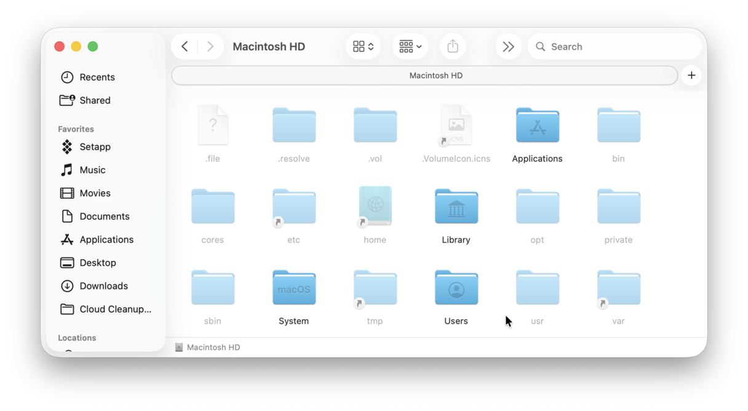Click the Favorites section header
748x411 pixels.
[x=76, y=129]
